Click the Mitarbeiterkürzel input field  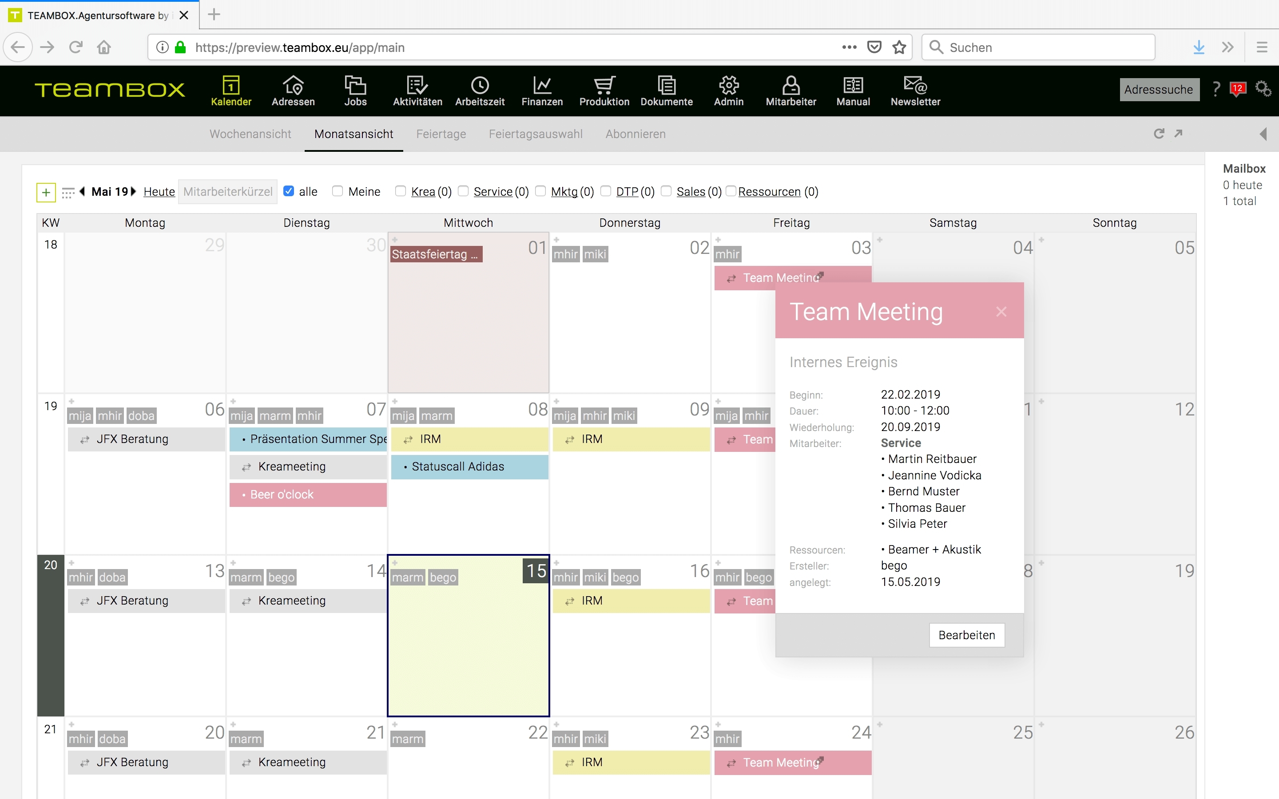coord(228,192)
